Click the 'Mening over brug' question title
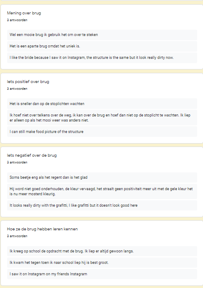The image size is (203, 288). click(24, 13)
